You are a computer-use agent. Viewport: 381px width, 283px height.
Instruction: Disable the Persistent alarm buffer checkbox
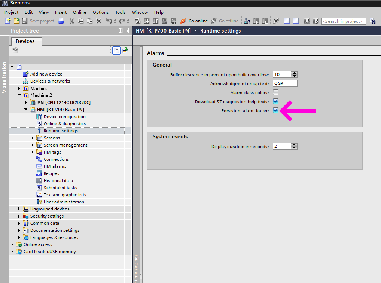click(275, 110)
